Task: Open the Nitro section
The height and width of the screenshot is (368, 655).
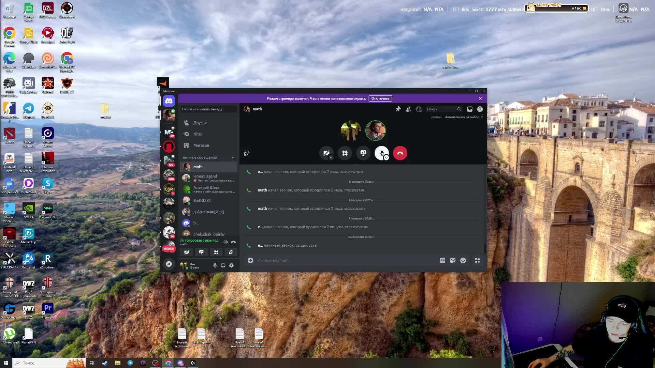Action: tap(198, 134)
